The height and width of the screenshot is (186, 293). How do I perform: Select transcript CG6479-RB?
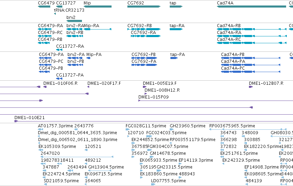point(44,43)
